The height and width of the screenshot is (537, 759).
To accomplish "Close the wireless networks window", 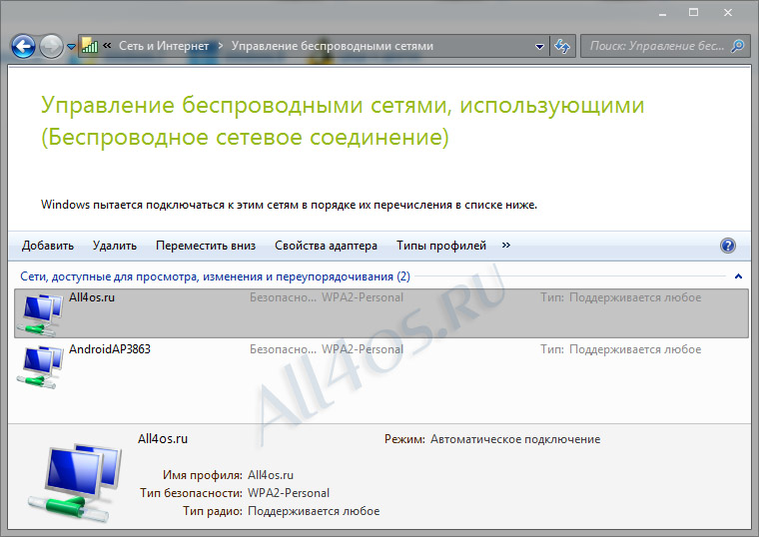I will [x=728, y=13].
